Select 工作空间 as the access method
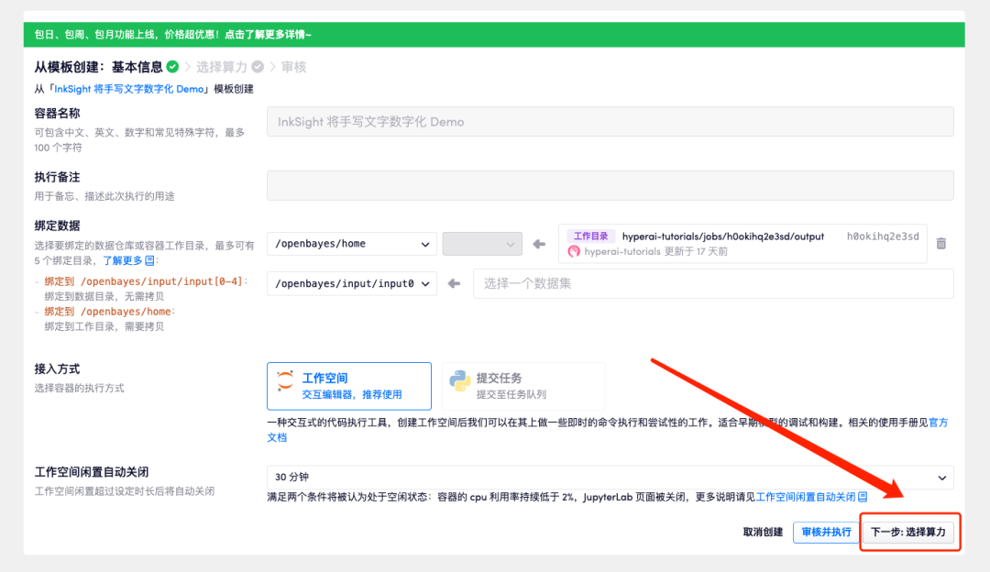 coord(349,386)
